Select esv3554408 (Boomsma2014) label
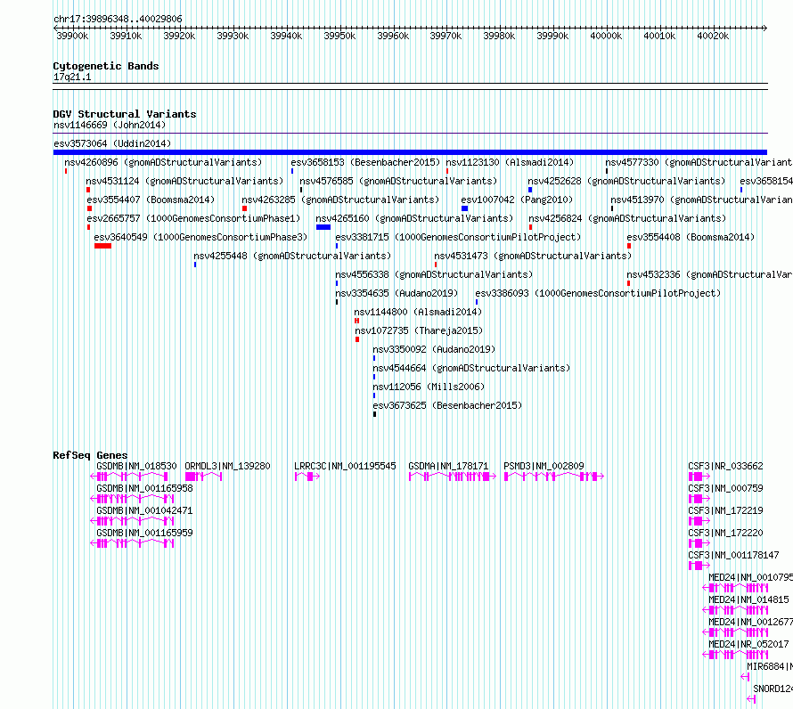This screenshot has height=709, width=793. pos(691,237)
